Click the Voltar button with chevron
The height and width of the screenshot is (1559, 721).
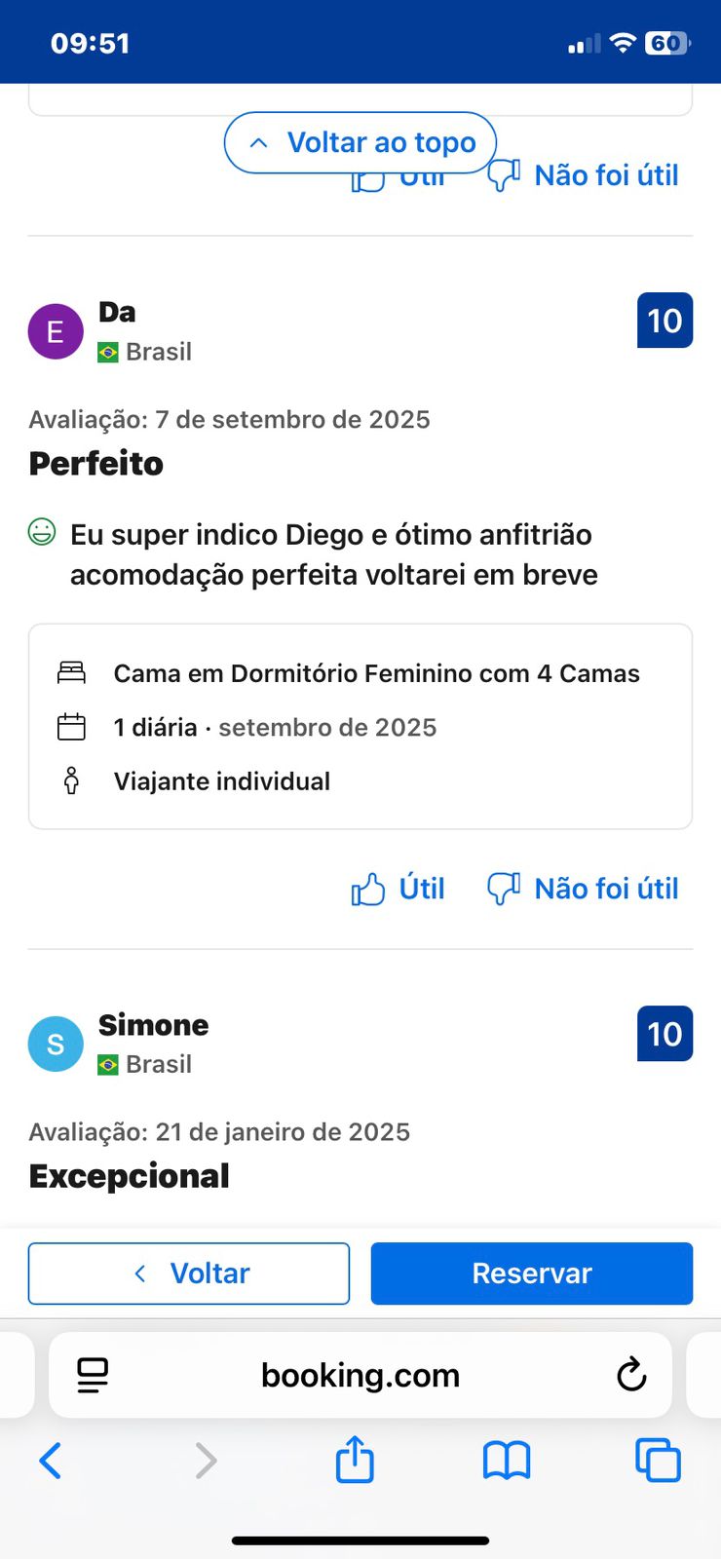coord(189,1274)
